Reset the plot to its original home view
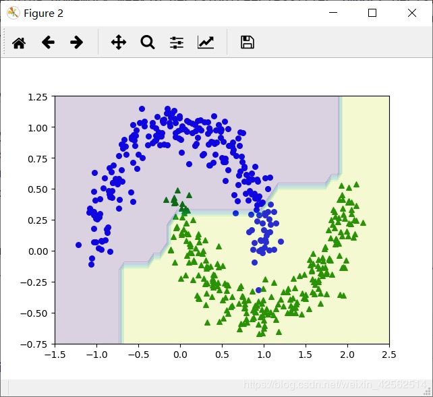 point(19,42)
